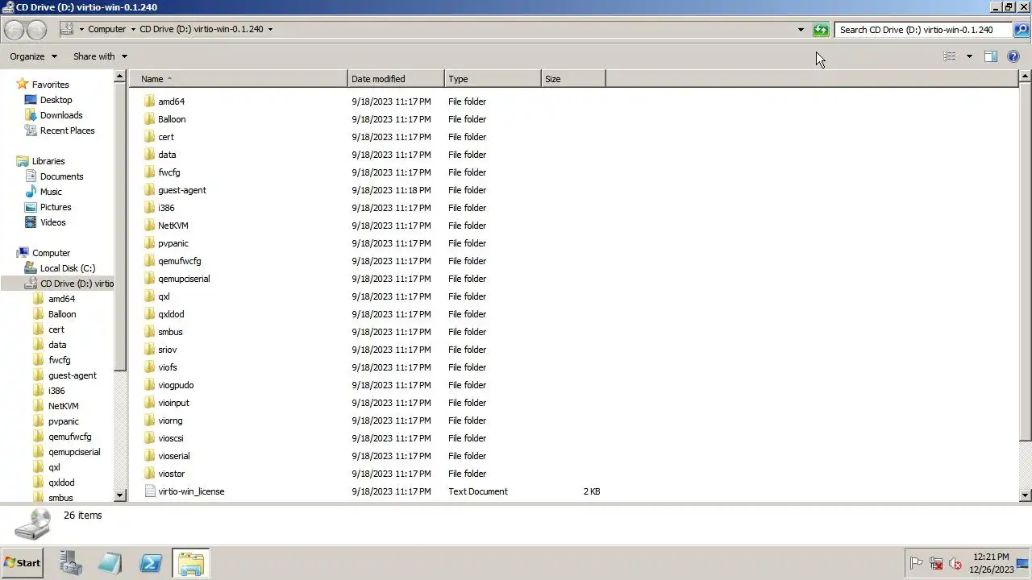This screenshot has height=580, width=1032.
Task: Toggle the preview pane icon
Action: (x=991, y=56)
